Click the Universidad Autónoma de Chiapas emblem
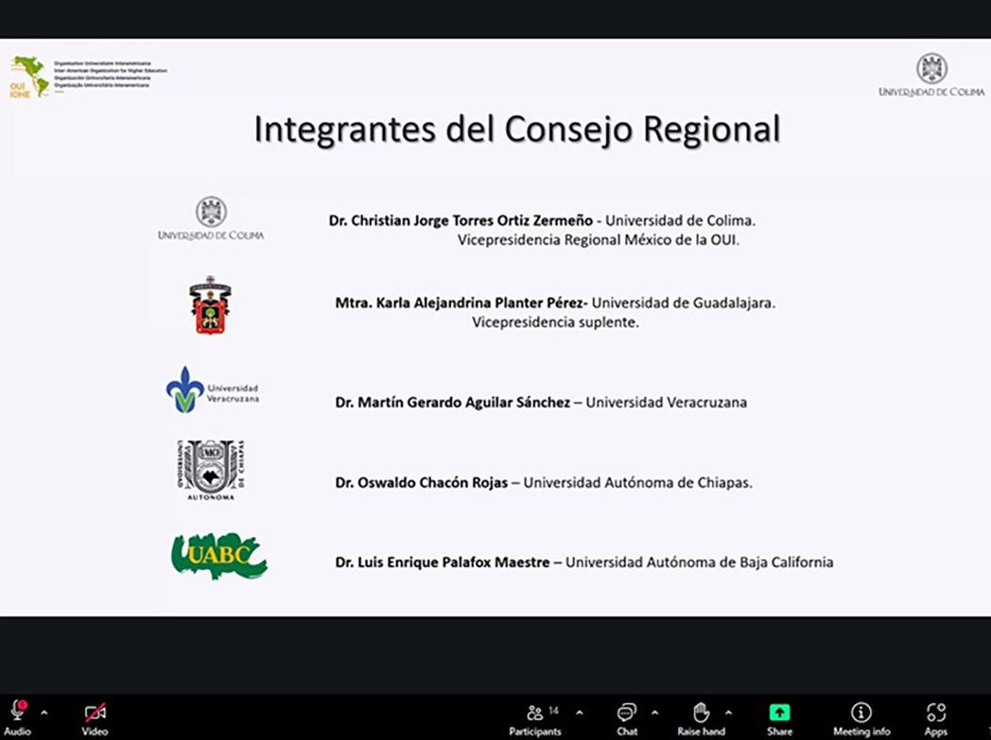The height and width of the screenshot is (740, 991). [211, 470]
